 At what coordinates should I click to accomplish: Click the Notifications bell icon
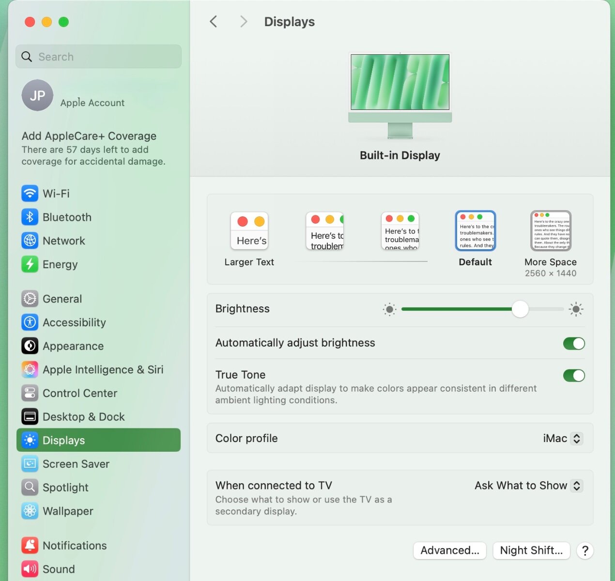(x=30, y=546)
